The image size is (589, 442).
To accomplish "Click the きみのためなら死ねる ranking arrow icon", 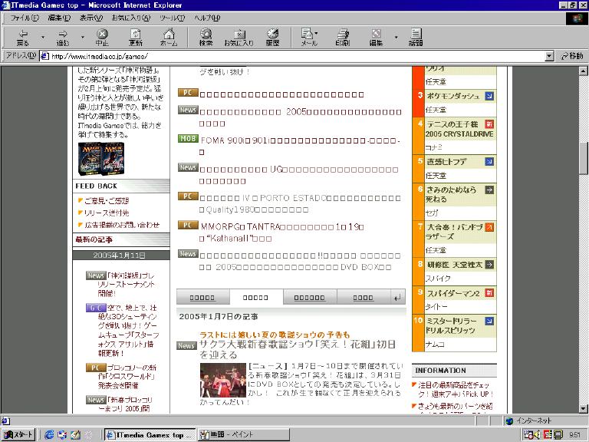I will point(489,190).
